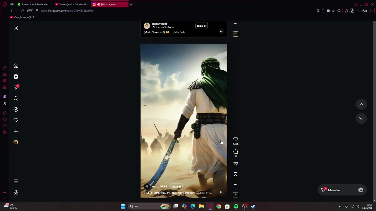This screenshot has width=376, height=211.
Task: Add page to bookmarks heart icon
Action: coord(339,11)
